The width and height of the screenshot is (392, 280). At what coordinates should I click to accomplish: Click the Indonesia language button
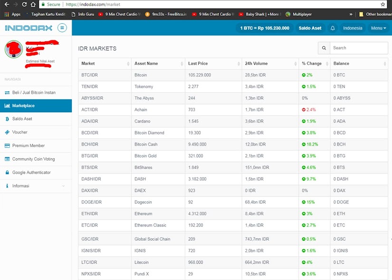[353, 28]
